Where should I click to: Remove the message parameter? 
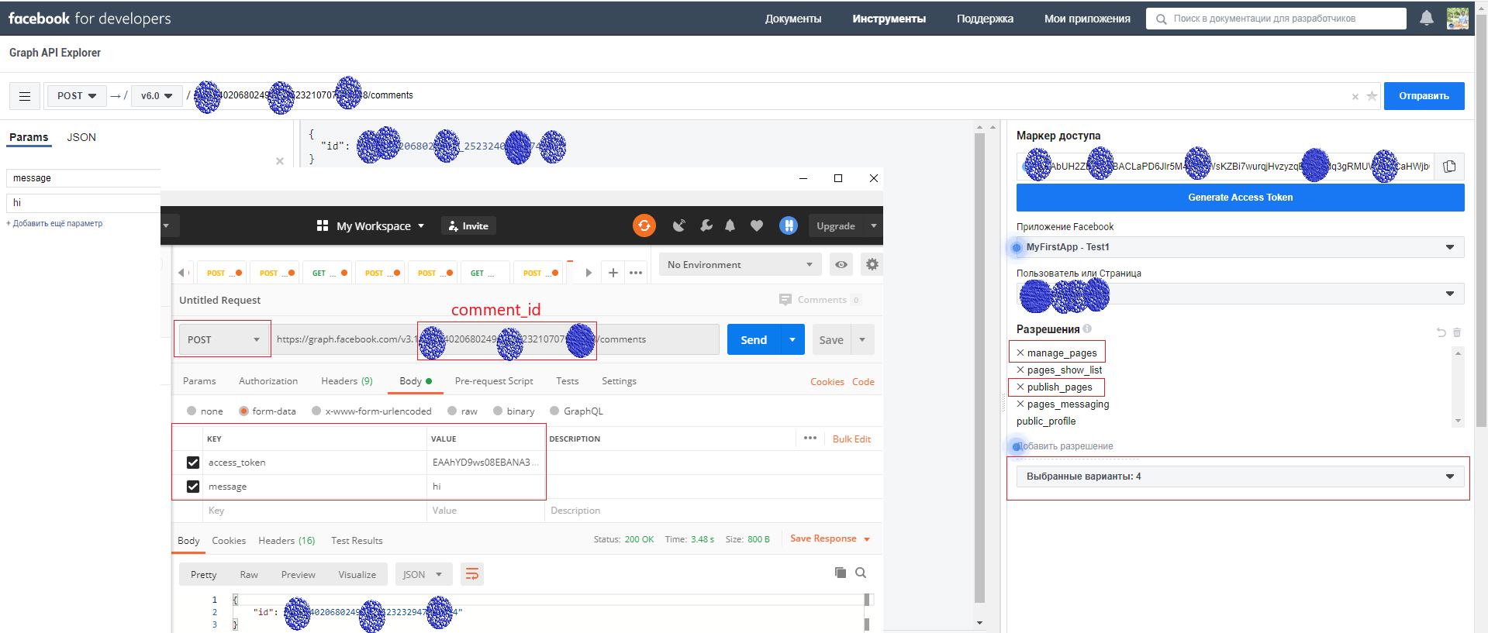click(280, 161)
